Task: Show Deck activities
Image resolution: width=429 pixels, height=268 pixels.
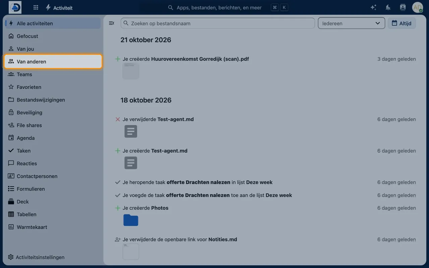Action: coord(52,202)
